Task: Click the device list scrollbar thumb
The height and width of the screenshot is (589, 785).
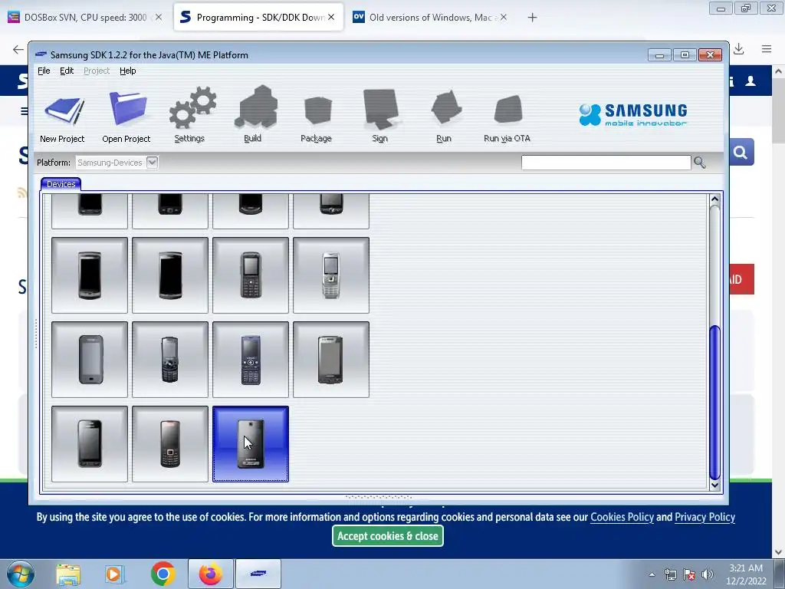Action: pos(715,402)
